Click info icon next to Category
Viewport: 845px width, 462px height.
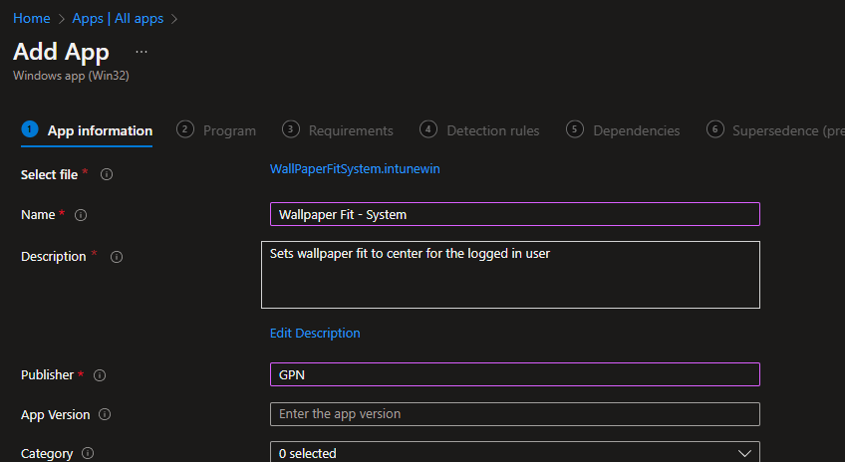point(88,454)
